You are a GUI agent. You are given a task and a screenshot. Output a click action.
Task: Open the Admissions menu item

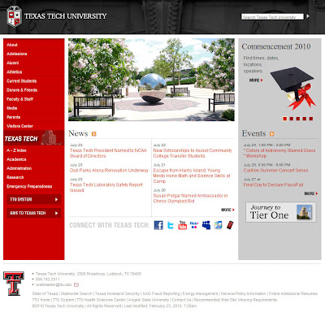17,54
